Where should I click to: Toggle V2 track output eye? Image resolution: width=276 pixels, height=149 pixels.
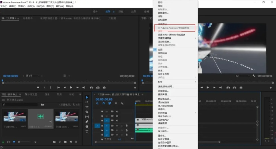tap(117, 116)
